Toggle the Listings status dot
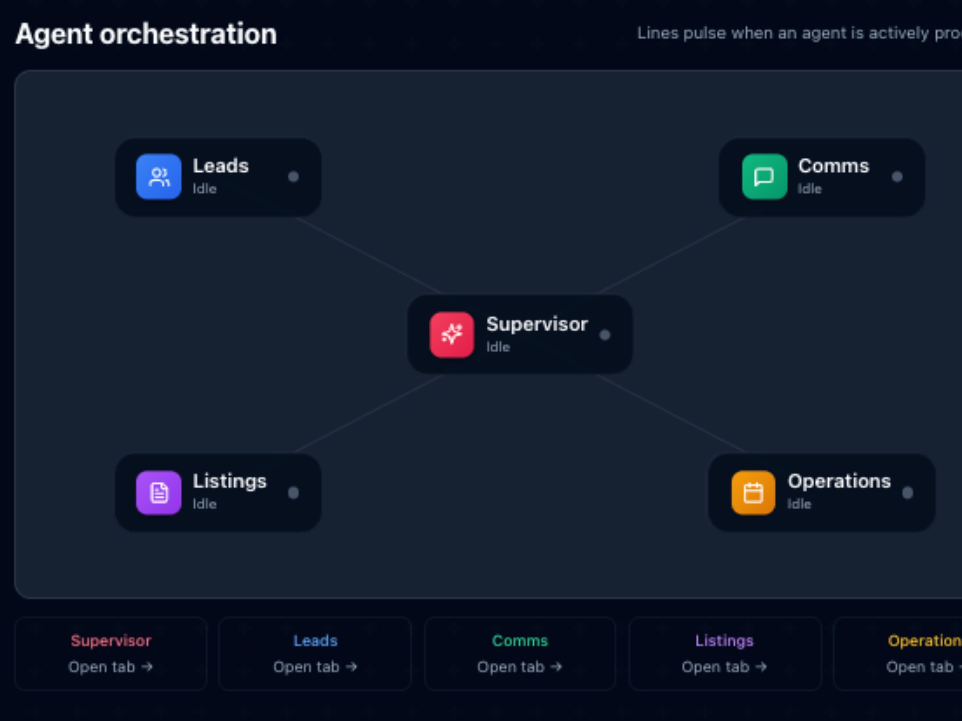 click(x=294, y=493)
